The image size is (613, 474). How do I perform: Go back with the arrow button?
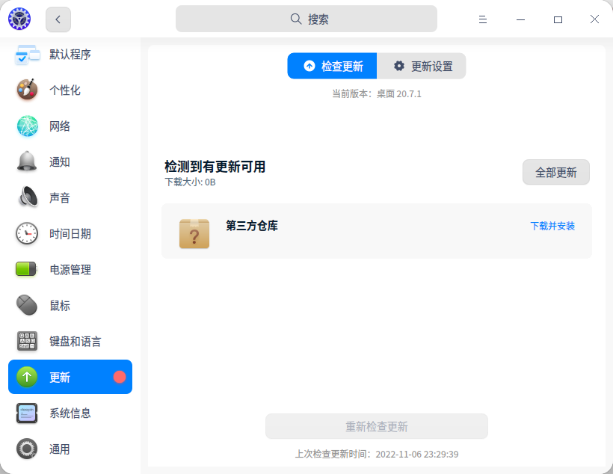(x=58, y=19)
